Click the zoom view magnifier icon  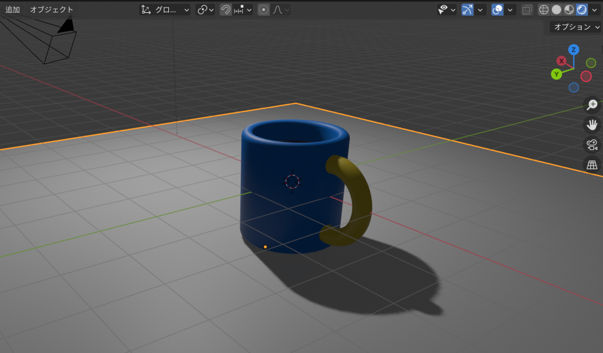pyautogui.click(x=591, y=105)
